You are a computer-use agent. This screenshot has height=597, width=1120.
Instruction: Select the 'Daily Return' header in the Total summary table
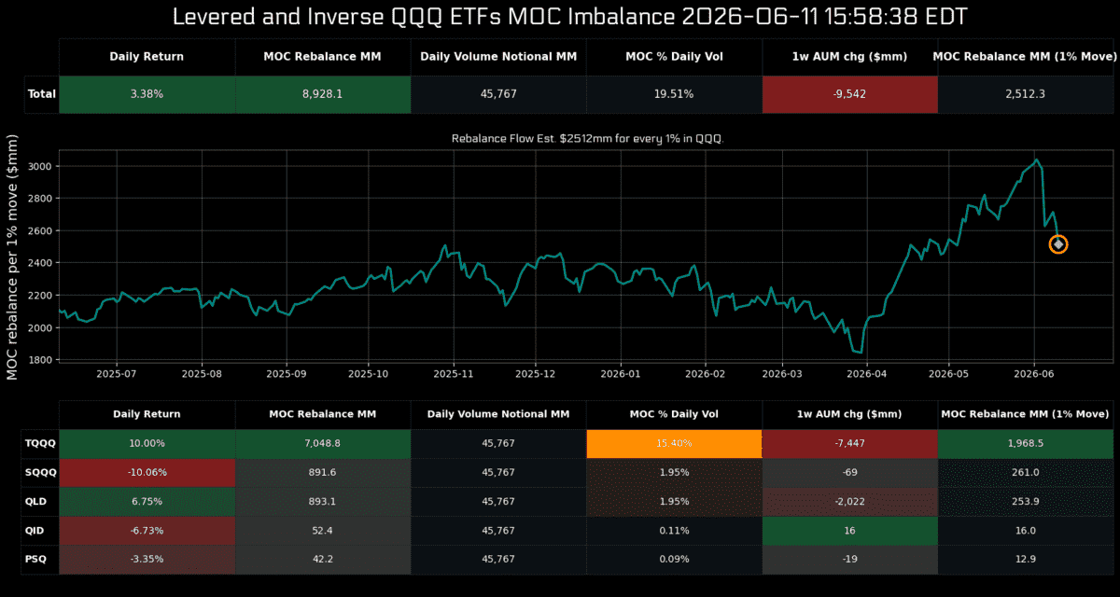click(x=147, y=57)
